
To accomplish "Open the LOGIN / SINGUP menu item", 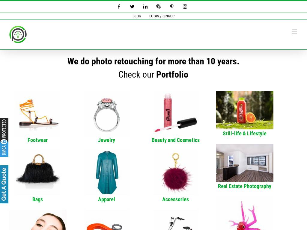I will (x=162, y=16).
